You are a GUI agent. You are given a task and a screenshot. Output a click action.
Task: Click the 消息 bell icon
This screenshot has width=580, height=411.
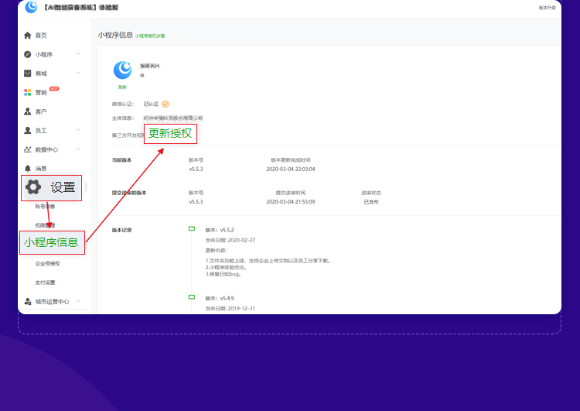coord(28,169)
